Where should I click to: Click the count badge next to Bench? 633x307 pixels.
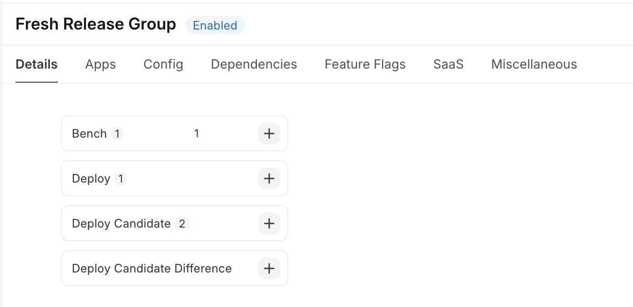[117, 134]
